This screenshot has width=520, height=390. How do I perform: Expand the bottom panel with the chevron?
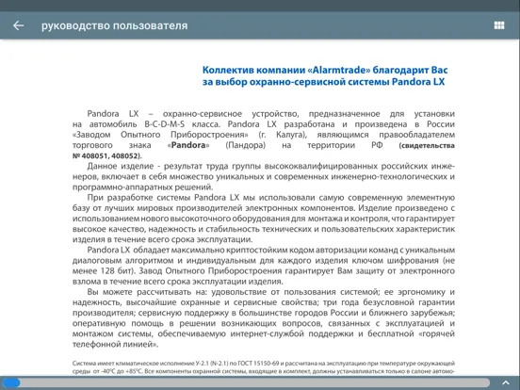(506, 383)
